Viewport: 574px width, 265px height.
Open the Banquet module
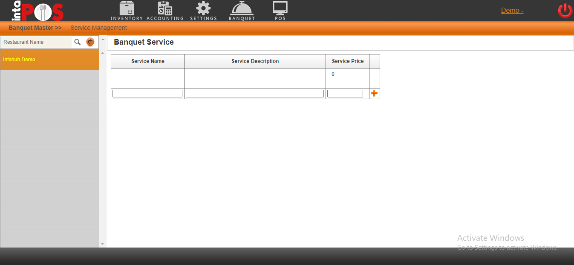pyautogui.click(x=242, y=11)
